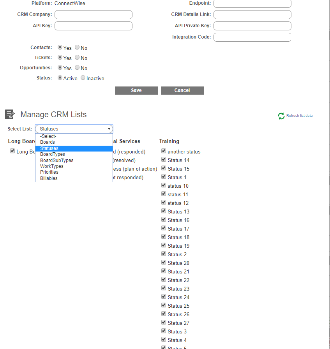Uncheck the 'another status' checkbox
Image resolution: width=330 pixels, height=349 pixels.
click(x=164, y=151)
